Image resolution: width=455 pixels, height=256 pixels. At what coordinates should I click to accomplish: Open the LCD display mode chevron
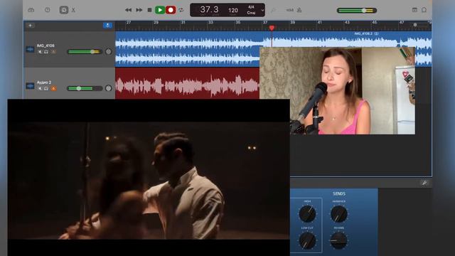(x=262, y=10)
